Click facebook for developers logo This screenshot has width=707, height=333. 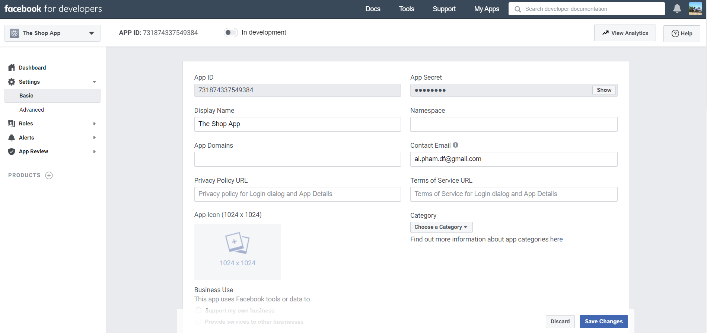pyautogui.click(x=53, y=9)
